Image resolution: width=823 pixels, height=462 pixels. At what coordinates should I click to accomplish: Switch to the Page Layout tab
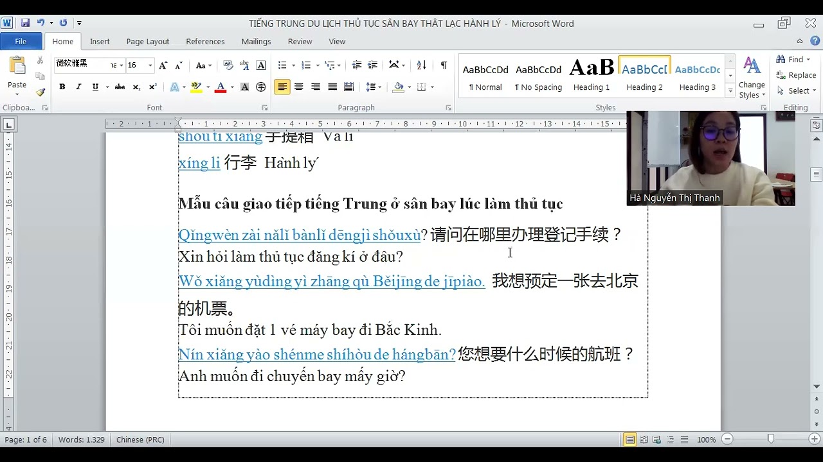coord(148,42)
